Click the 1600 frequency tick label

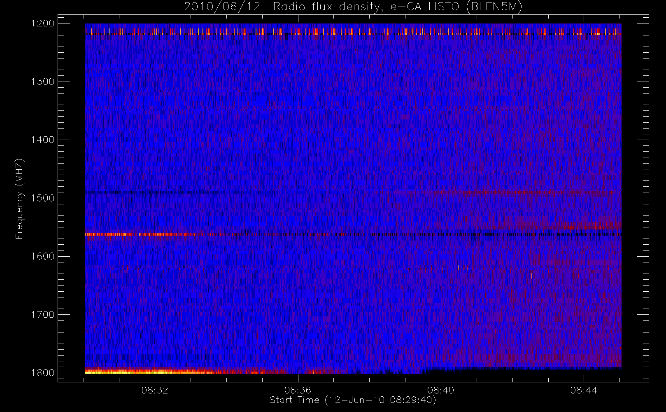[43, 256]
